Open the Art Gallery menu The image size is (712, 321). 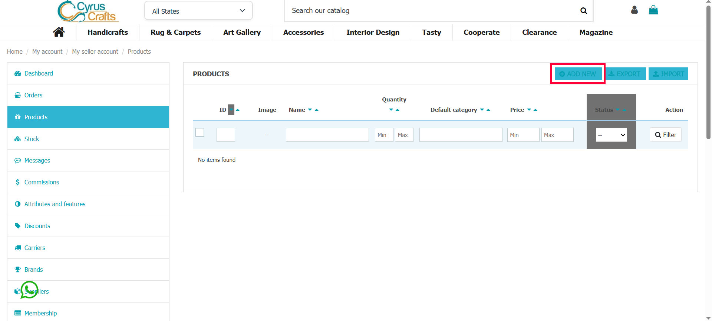(x=242, y=33)
